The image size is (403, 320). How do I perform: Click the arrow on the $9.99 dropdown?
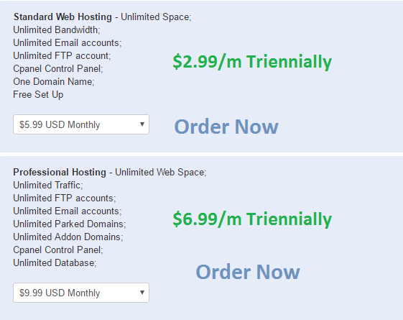click(x=142, y=293)
